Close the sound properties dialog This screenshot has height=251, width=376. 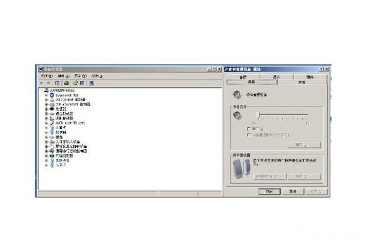pos(326,69)
